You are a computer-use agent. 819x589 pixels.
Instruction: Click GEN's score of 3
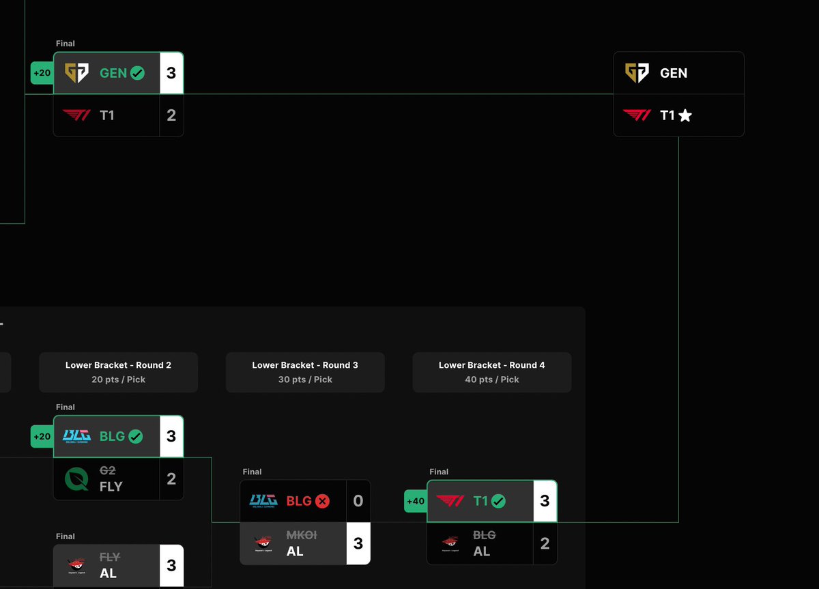[171, 73]
